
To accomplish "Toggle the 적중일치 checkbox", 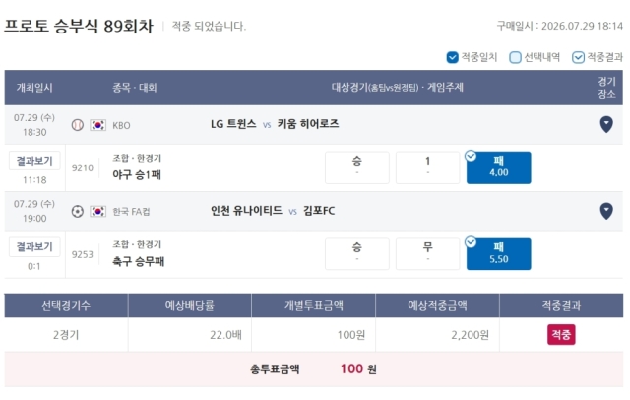I will [452, 57].
